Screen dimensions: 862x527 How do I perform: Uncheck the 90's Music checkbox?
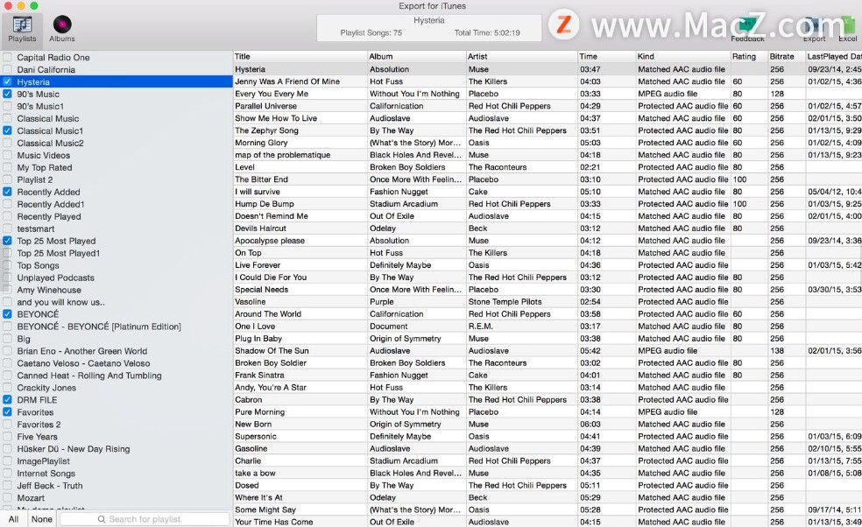[7, 94]
